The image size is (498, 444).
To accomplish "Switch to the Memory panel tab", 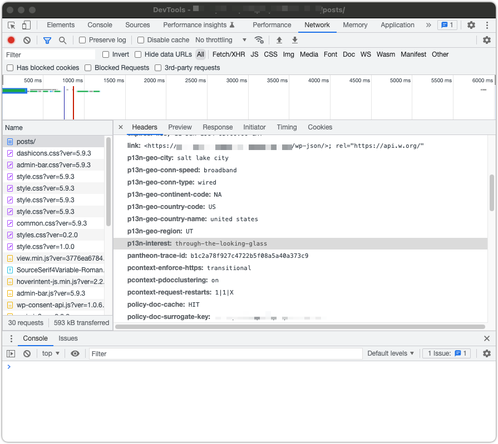I will 355,25.
